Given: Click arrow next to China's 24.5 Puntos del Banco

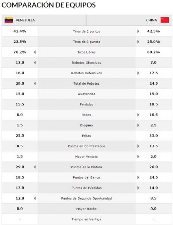Looking at the screenshot, I should pyautogui.click(x=138, y=177).
